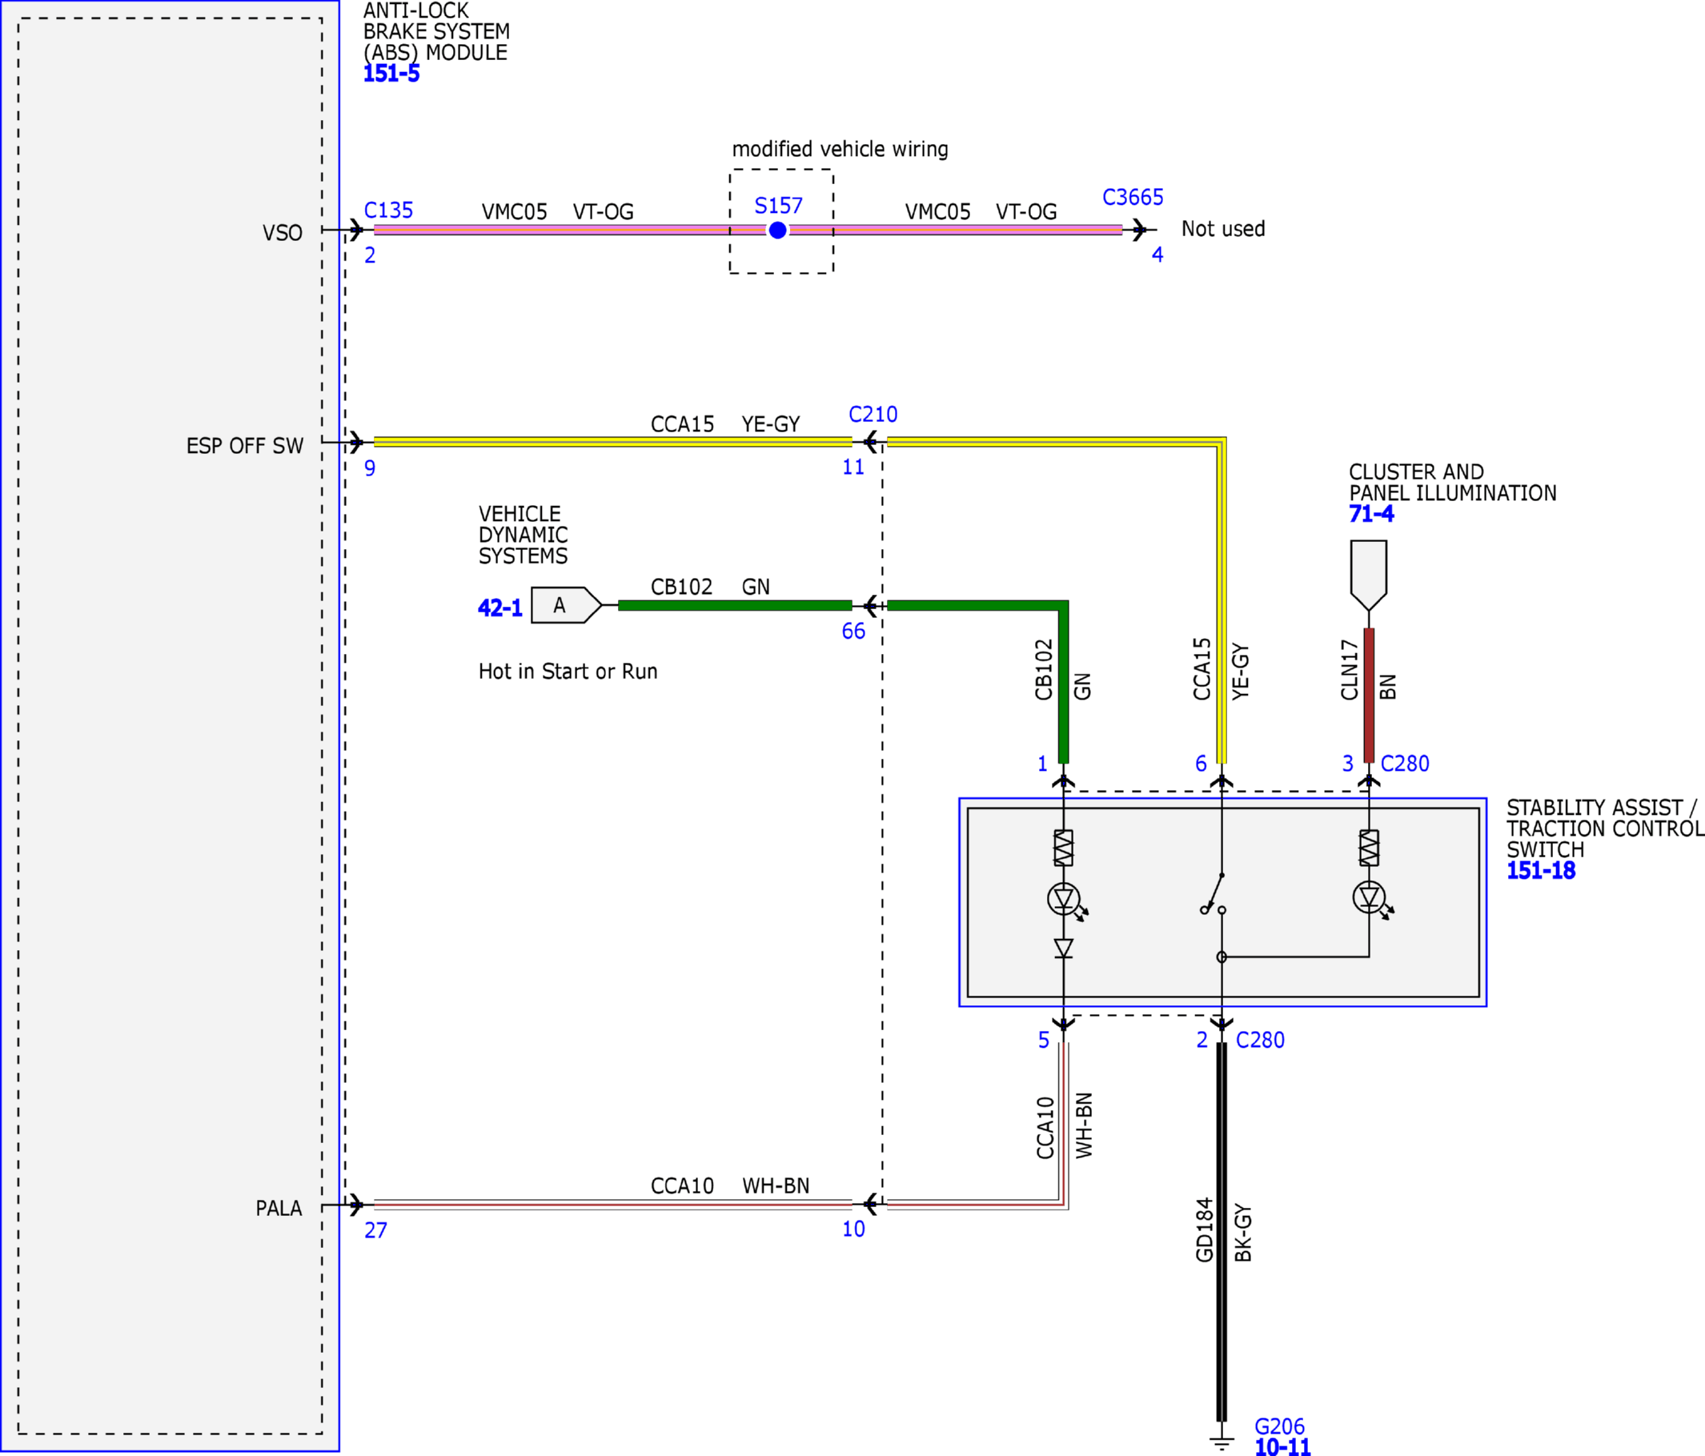The height and width of the screenshot is (1456, 1705).
Task: Click the stability switch contact symbol
Action: tap(1214, 894)
